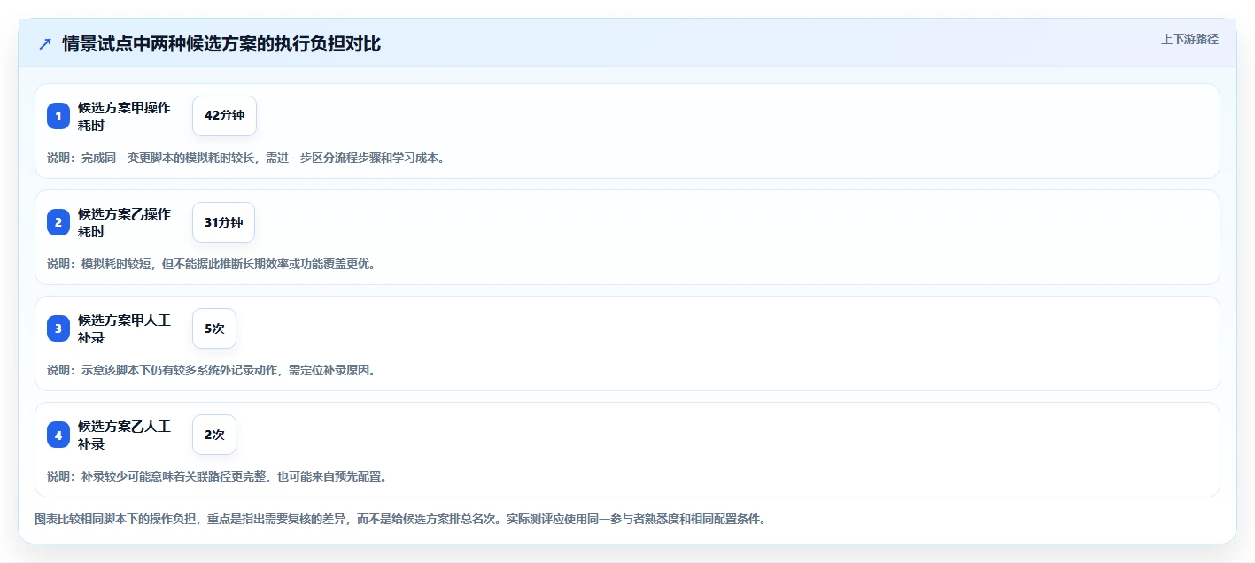Click the 上下游路径 label in the header
The width and height of the screenshot is (1255, 563).
(x=1189, y=39)
